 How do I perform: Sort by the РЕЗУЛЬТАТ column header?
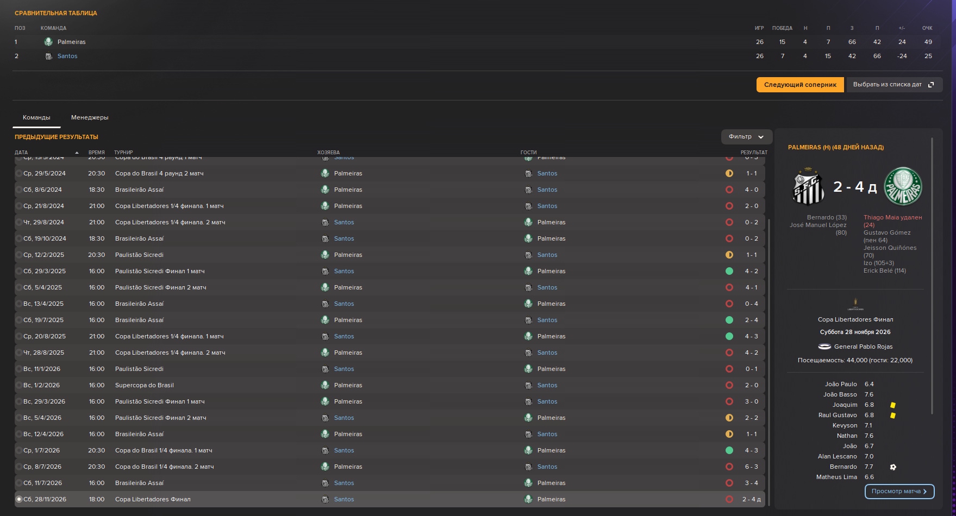coord(754,153)
